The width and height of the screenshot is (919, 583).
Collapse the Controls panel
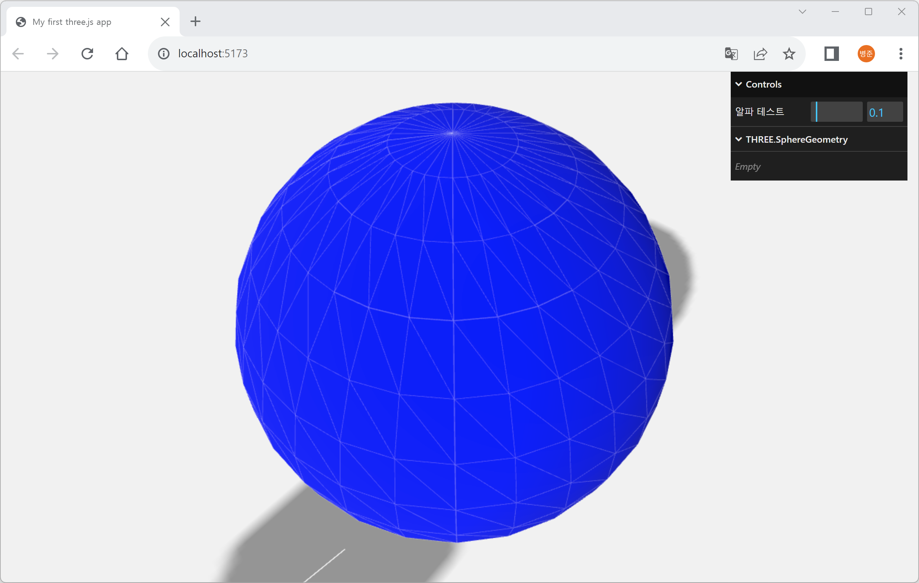(x=763, y=84)
